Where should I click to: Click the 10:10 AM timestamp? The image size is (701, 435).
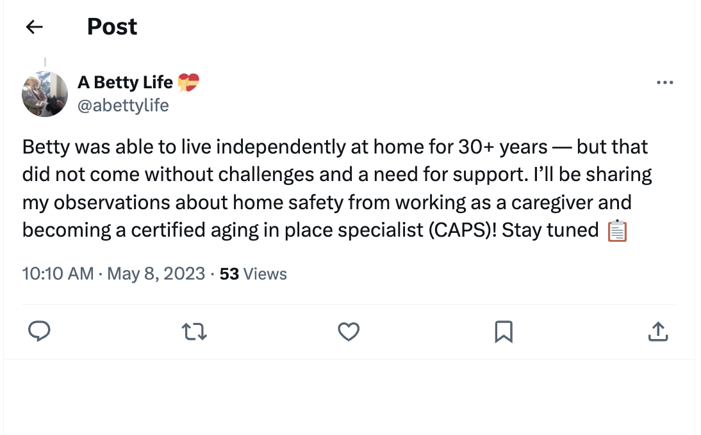[x=58, y=274]
